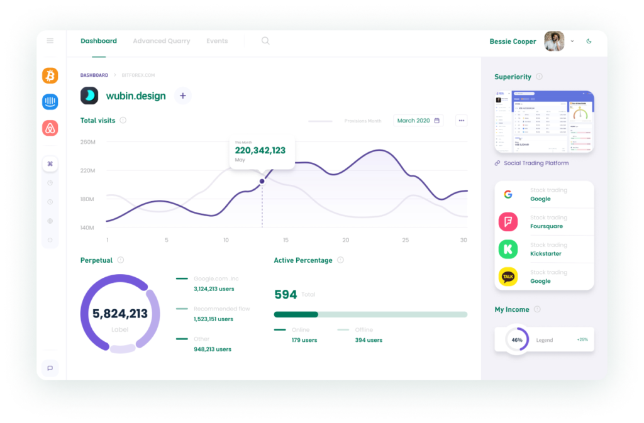Click the BITFOREX.COM breadcrumb

coord(138,75)
